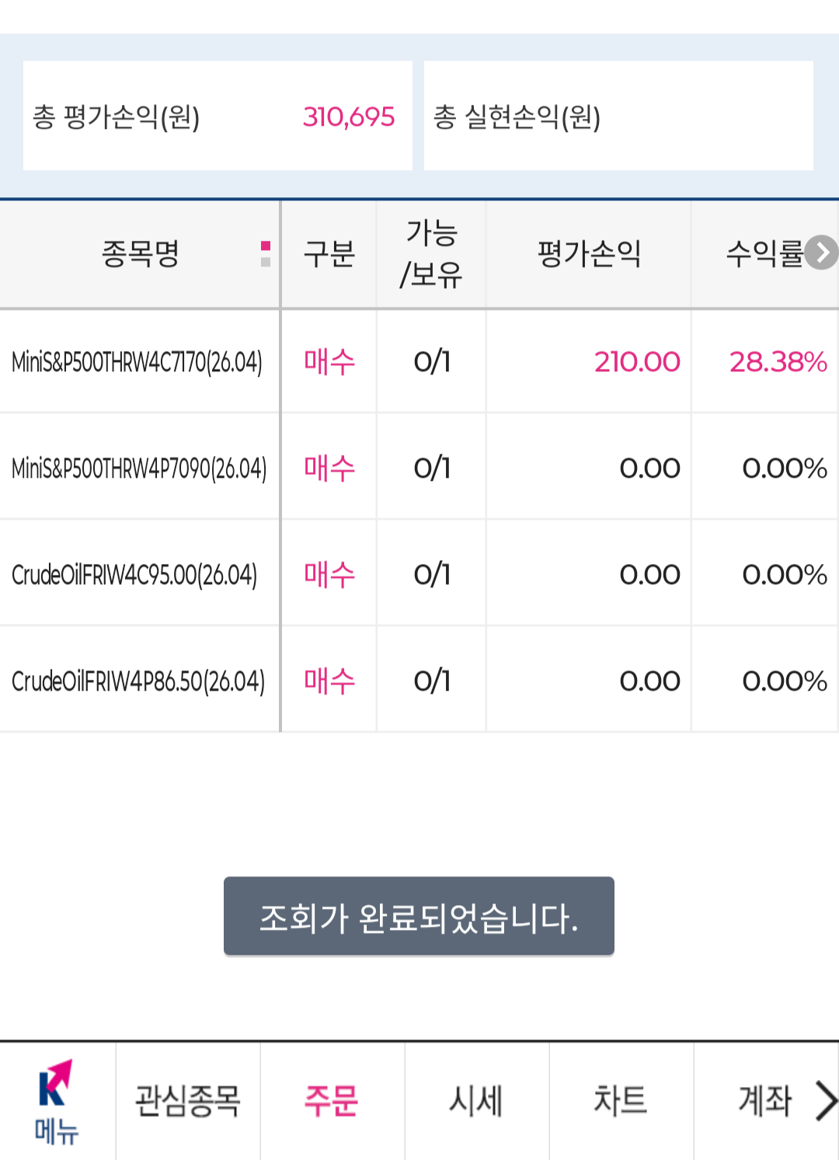839x1160 pixels.
Task: Click the pink 310,695 profit value
Action: coord(349,117)
